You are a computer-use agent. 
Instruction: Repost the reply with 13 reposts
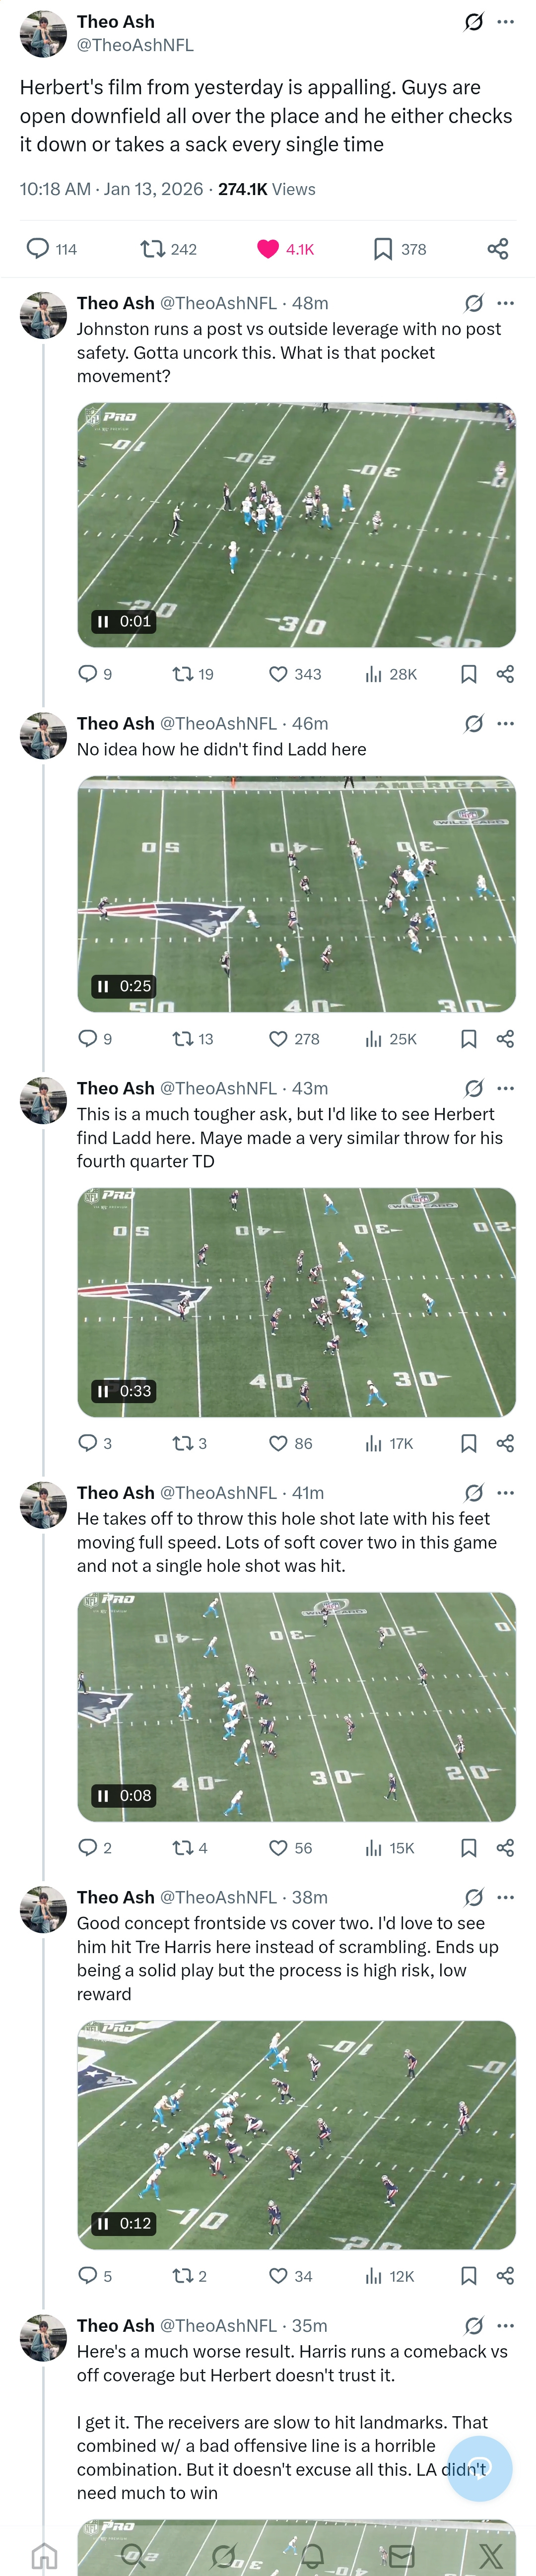(x=183, y=1040)
